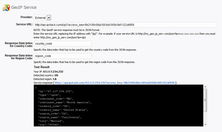Image resolution: width=222 pixels, height=132 pixels.
Task: Click the region code hint text
Action: coord(84,62)
